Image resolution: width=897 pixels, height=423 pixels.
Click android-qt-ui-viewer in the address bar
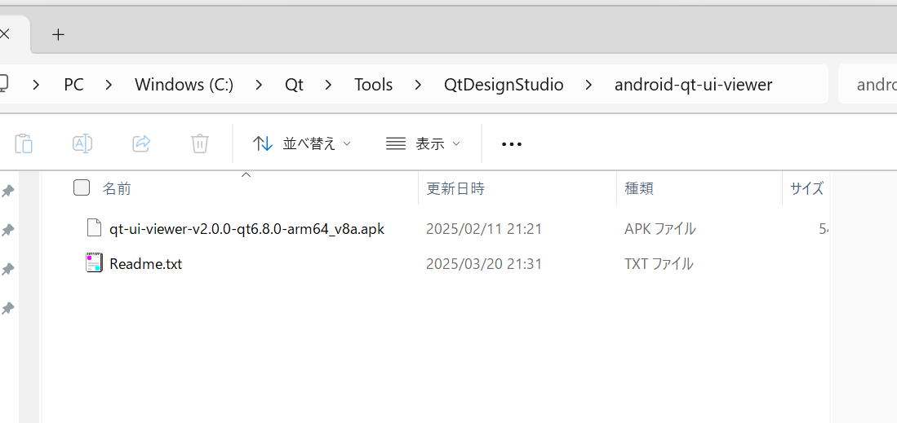tap(693, 85)
